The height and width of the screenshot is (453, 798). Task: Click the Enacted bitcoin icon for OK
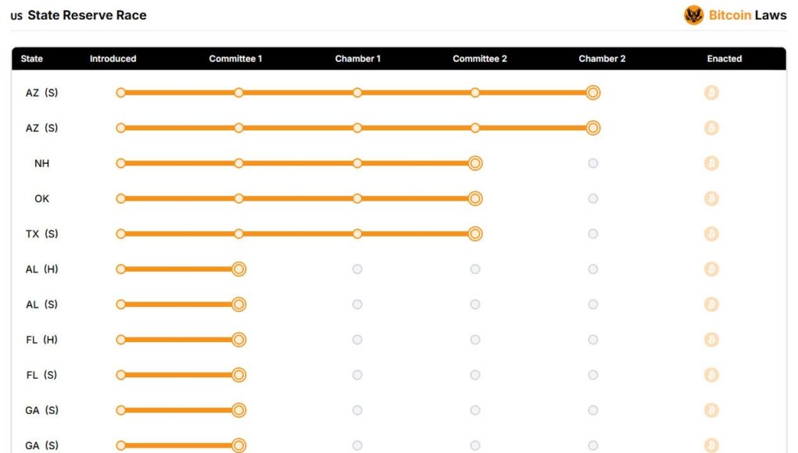711,198
